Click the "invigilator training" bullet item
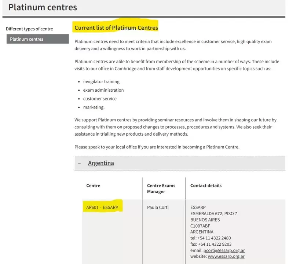This screenshot has width=289, height=264. [101, 81]
